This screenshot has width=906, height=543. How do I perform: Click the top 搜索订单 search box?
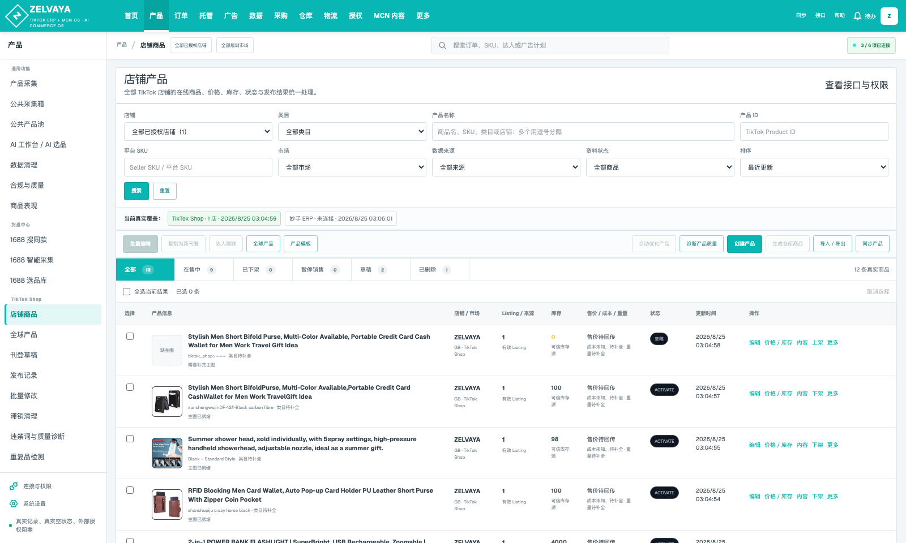(x=550, y=45)
